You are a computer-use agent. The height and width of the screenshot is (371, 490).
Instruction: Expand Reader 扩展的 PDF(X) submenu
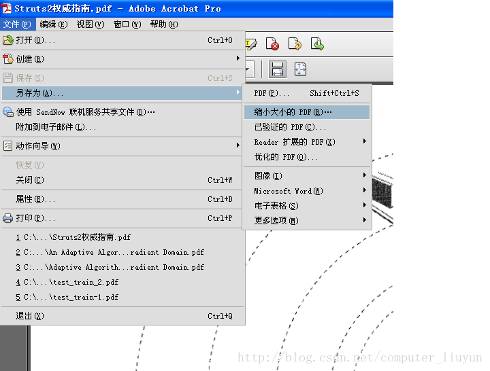pyautogui.click(x=307, y=142)
